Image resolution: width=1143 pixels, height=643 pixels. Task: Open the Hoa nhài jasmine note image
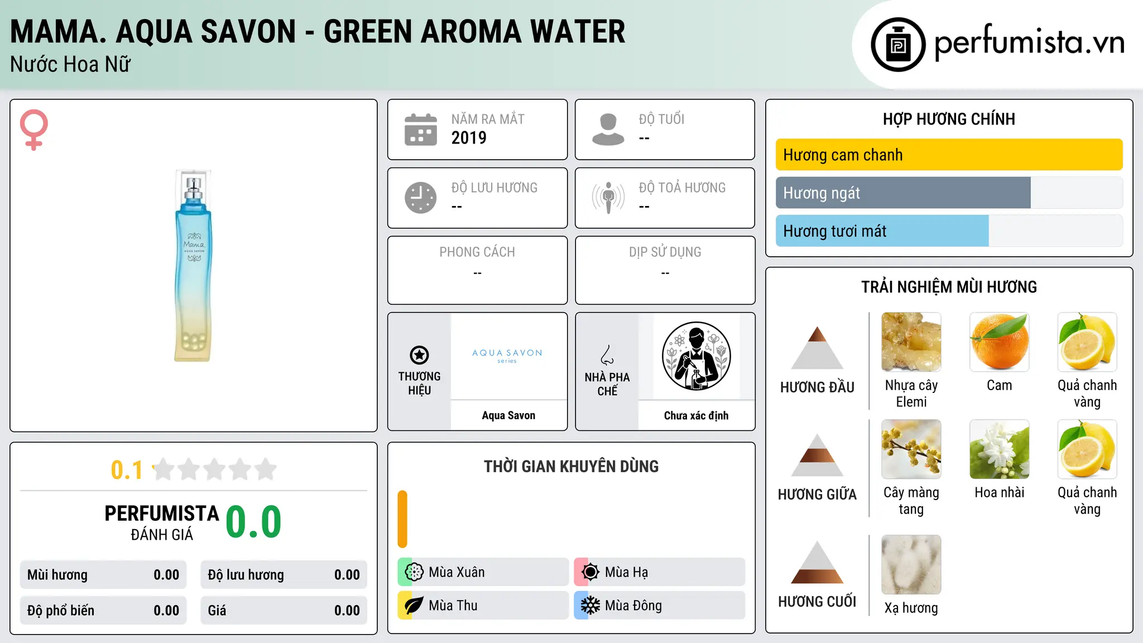(999, 449)
